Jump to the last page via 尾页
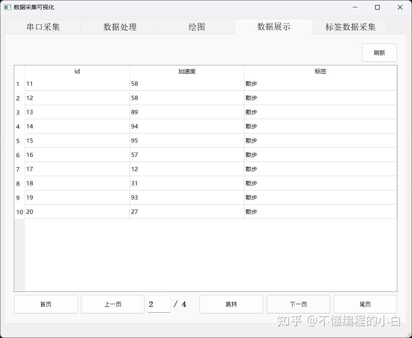The image size is (412, 338). (365, 304)
